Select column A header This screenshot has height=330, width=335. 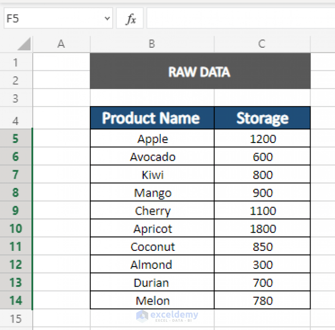click(62, 44)
